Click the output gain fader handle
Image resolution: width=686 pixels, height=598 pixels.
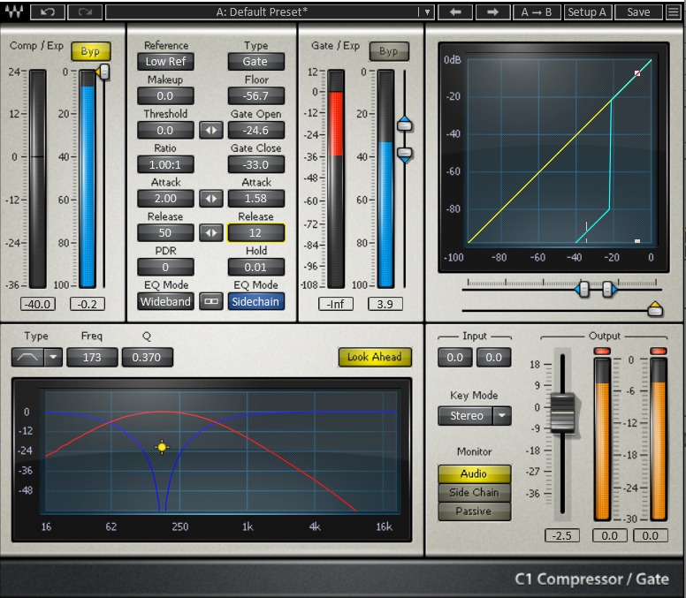(561, 413)
